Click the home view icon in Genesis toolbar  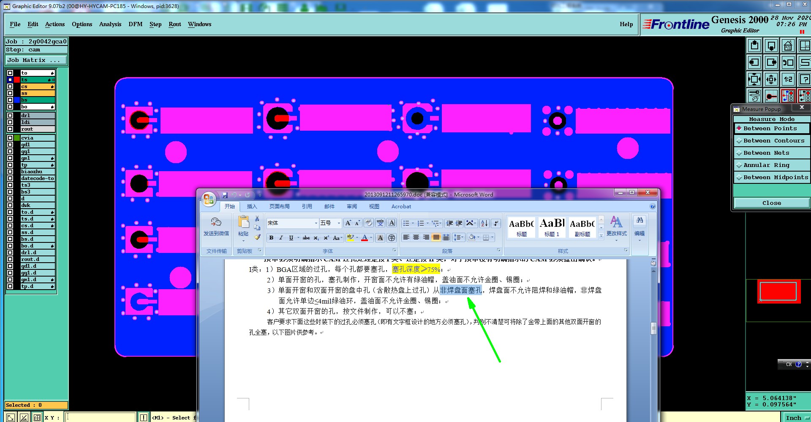click(788, 46)
